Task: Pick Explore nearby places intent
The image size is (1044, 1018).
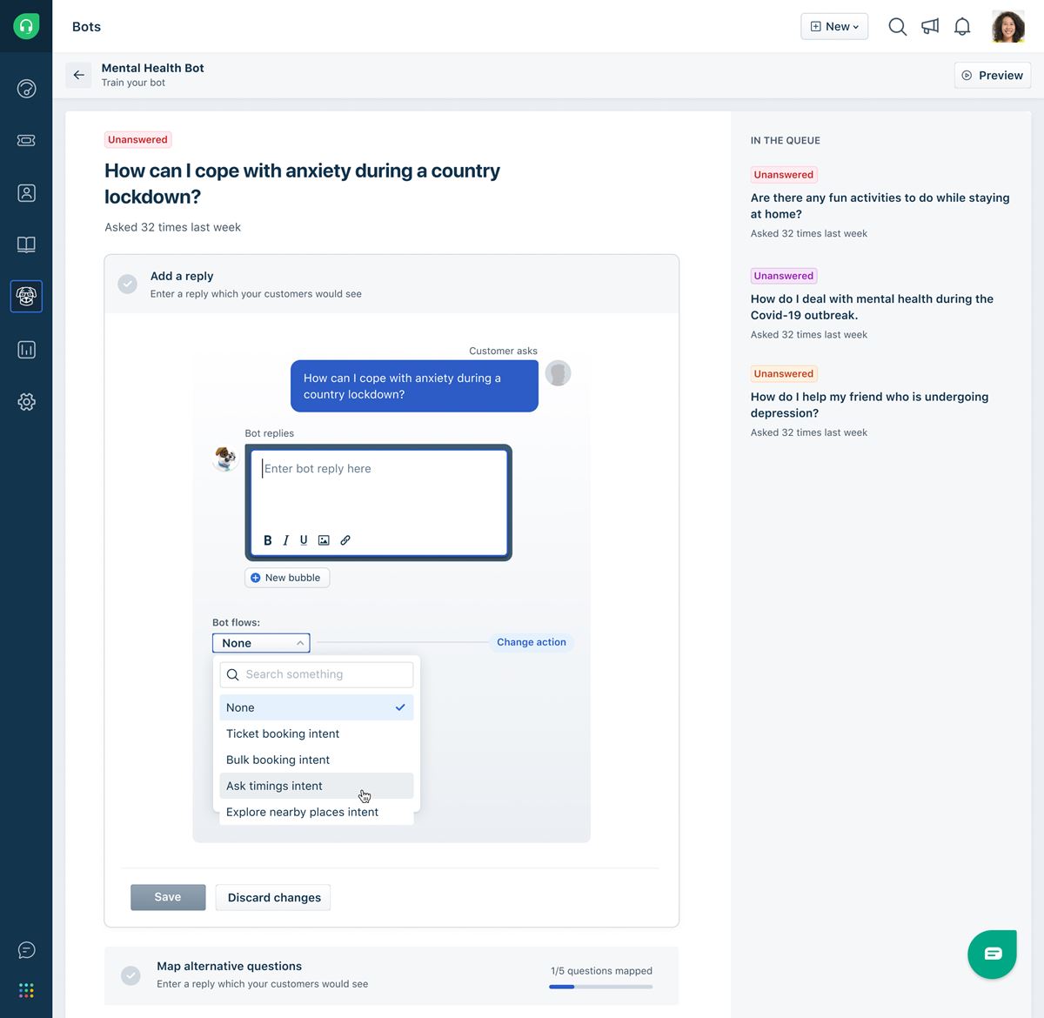Action: tap(302, 812)
